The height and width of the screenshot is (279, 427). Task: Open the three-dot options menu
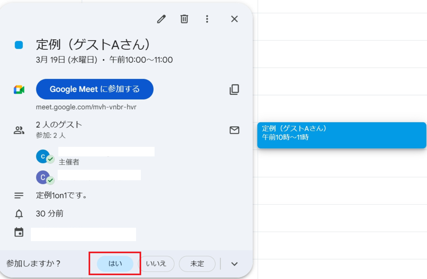point(207,19)
